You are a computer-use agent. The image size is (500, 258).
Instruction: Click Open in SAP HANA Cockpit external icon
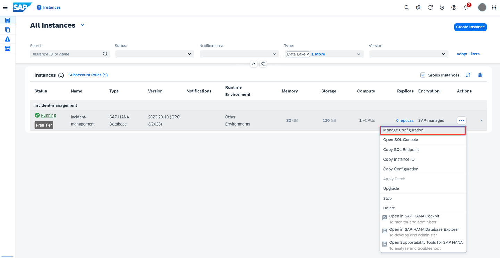click(384, 218)
